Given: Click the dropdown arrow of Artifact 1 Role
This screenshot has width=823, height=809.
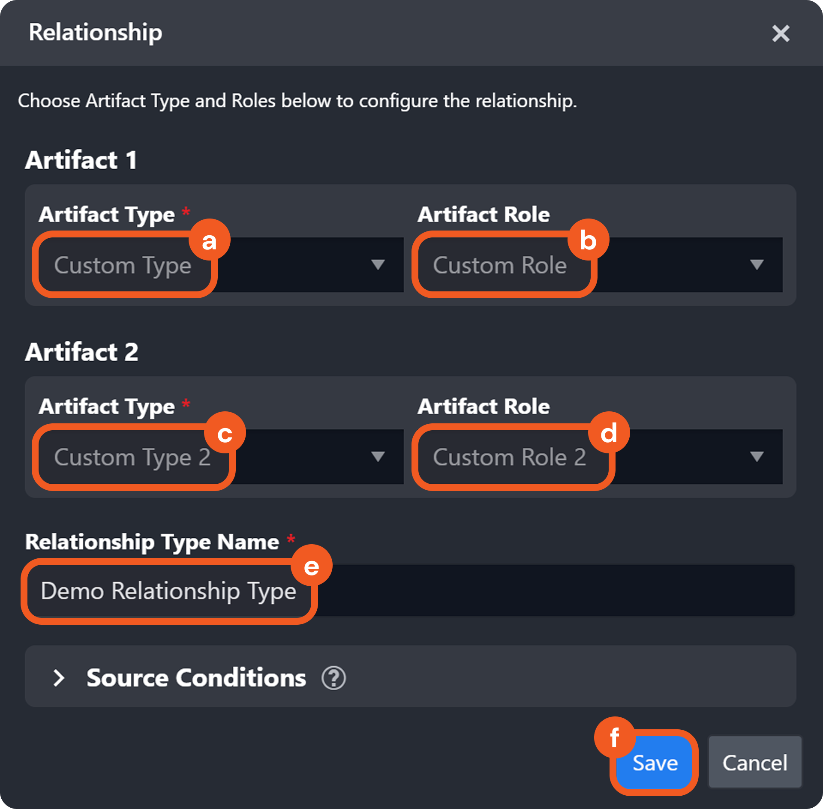Looking at the screenshot, I should coord(757,265).
